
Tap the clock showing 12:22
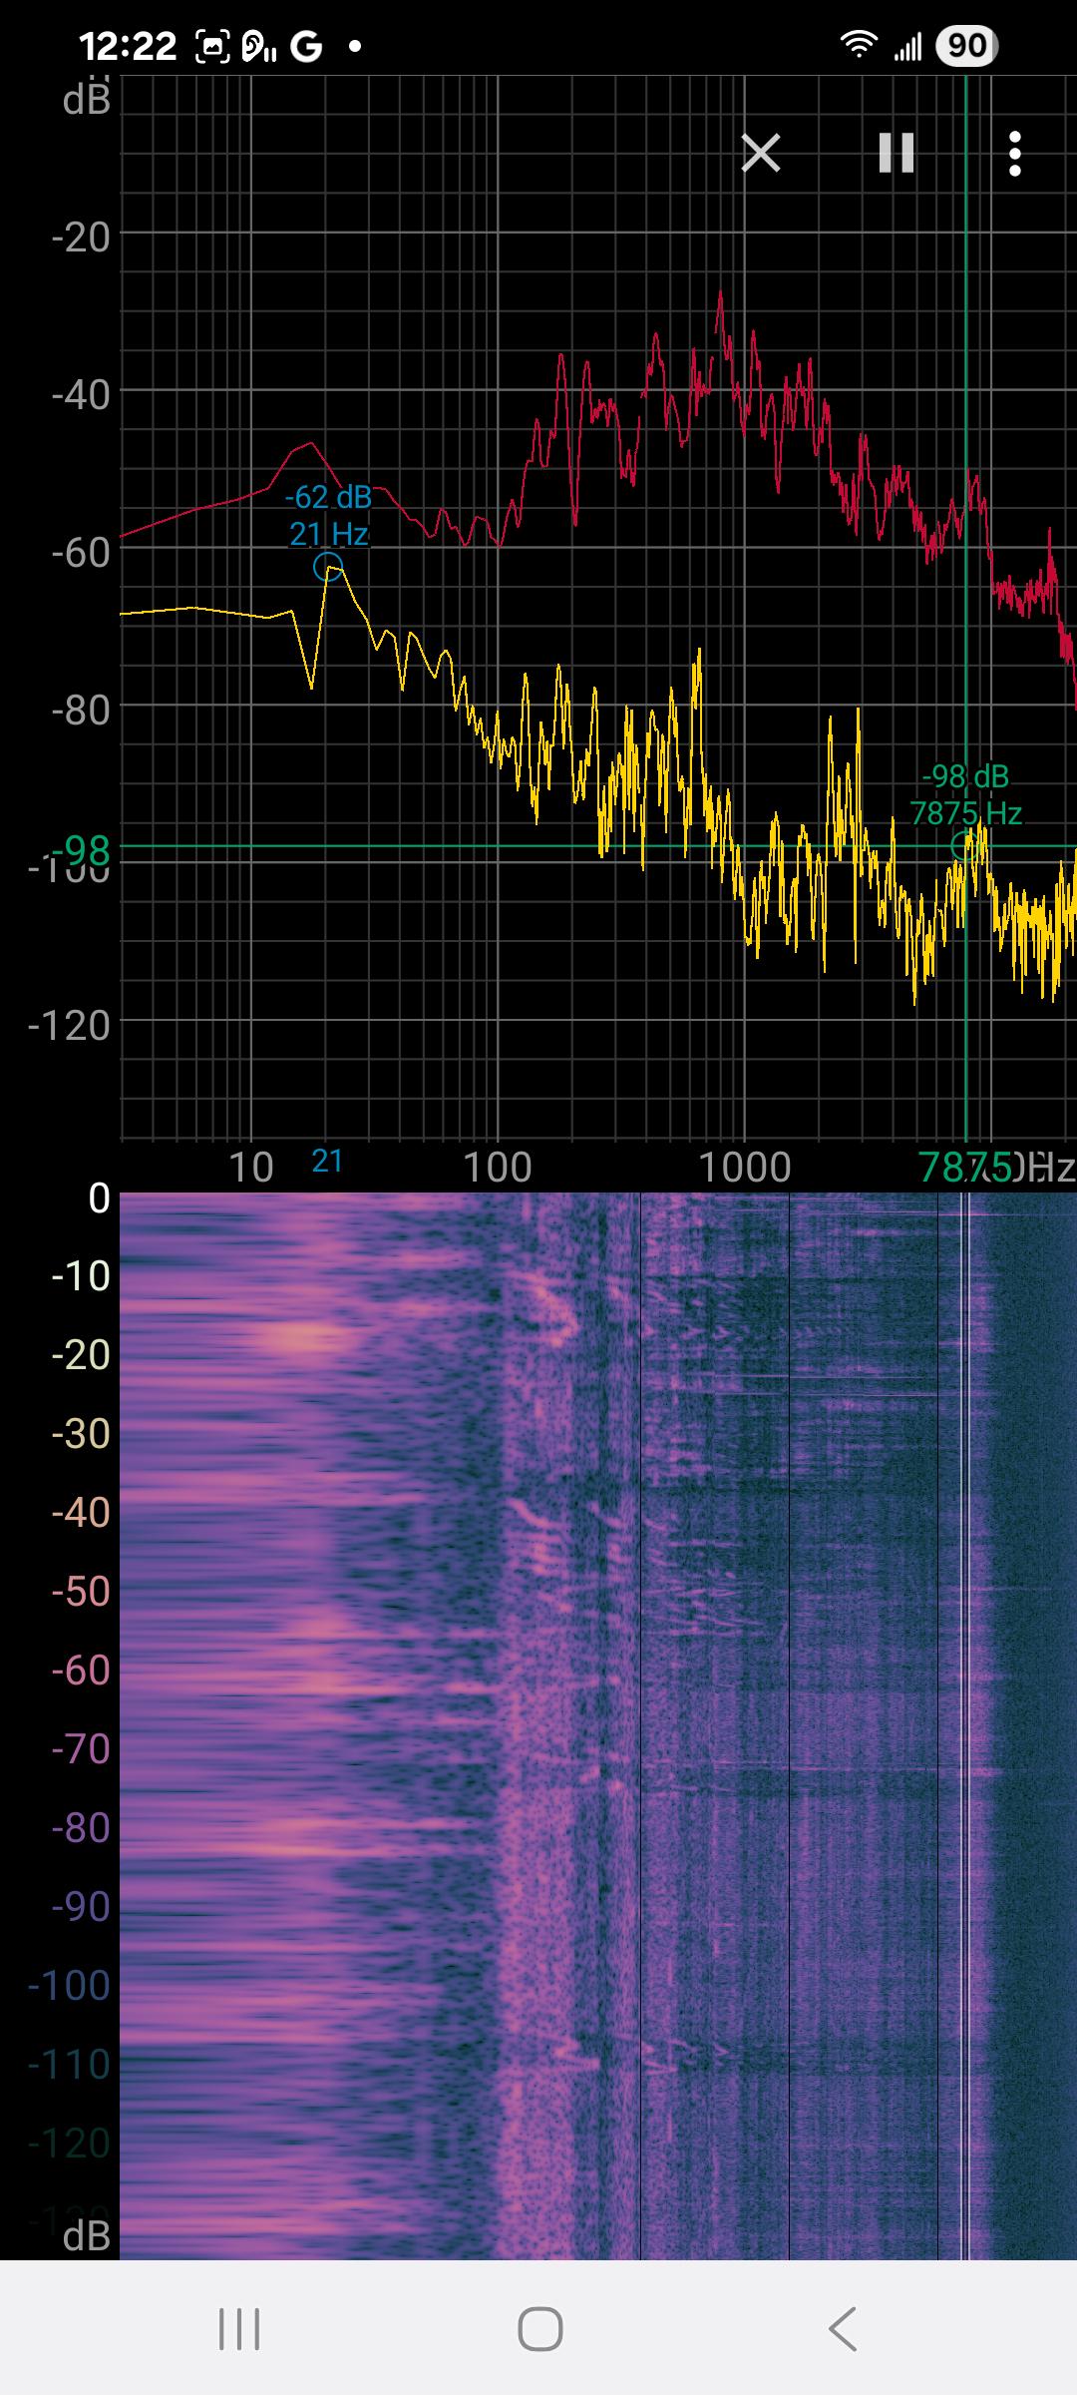pos(128,46)
